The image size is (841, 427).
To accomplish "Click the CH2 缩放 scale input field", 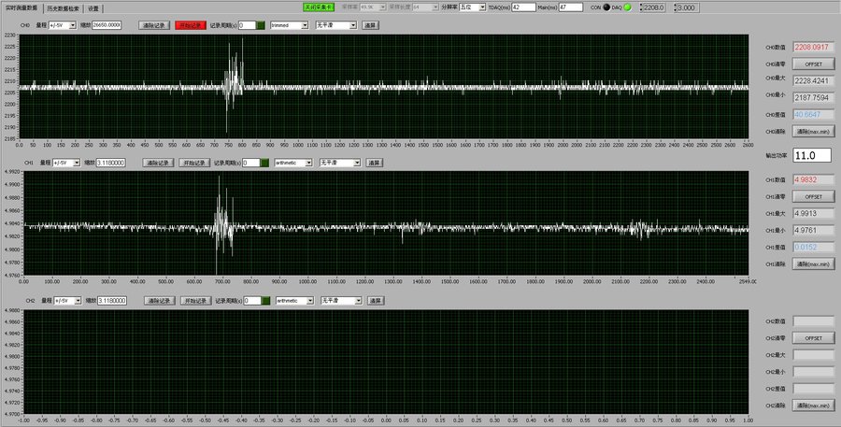I will [112, 301].
